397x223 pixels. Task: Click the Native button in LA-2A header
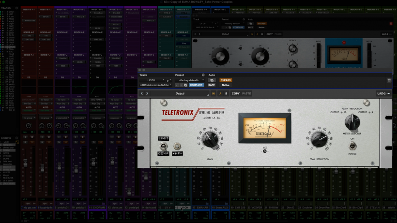point(225,85)
